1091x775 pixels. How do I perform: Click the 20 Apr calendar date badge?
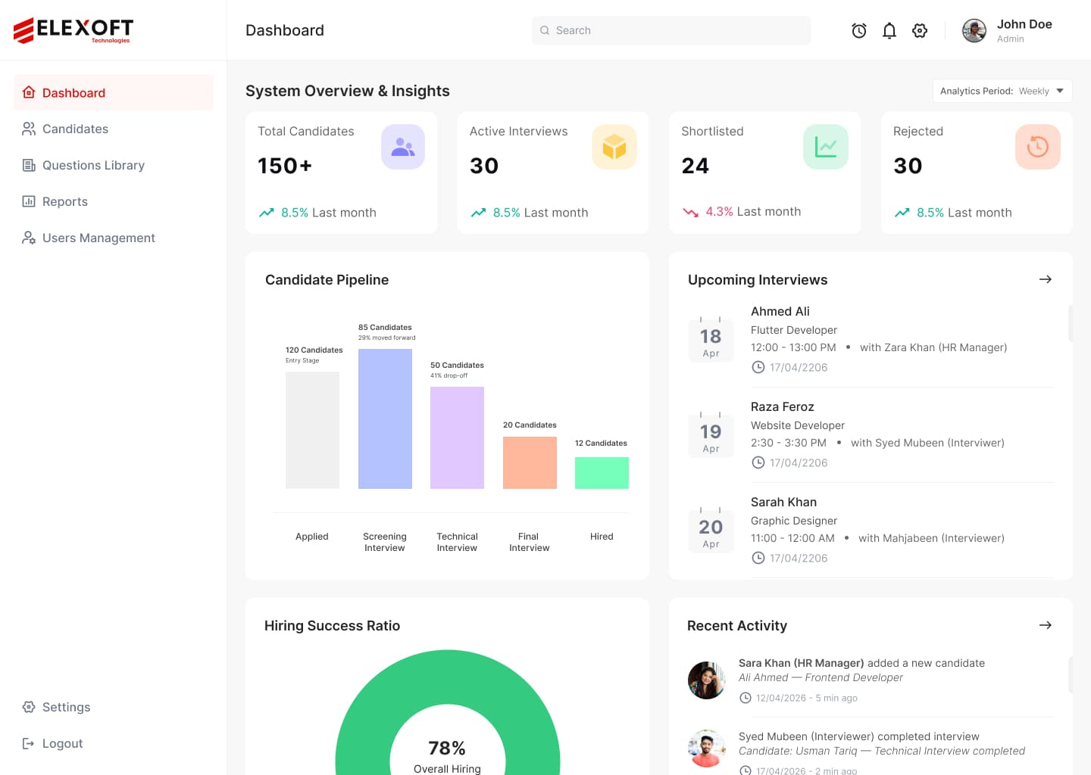click(x=711, y=531)
